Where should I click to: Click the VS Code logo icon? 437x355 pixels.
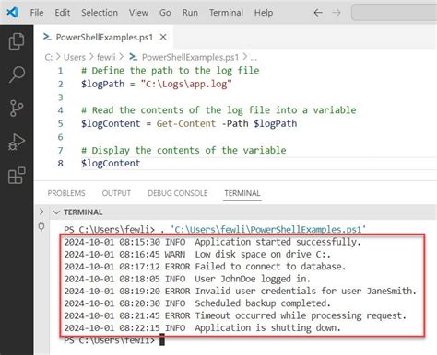[12, 13]
